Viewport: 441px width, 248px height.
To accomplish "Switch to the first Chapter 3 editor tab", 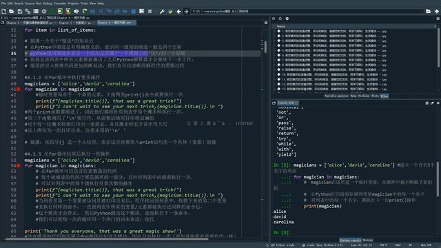I will [29, 23].
